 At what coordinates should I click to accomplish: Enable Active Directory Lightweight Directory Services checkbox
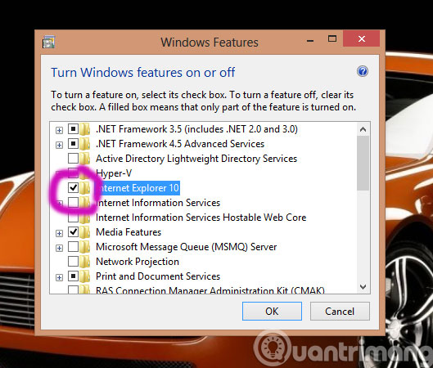(73, 159)
